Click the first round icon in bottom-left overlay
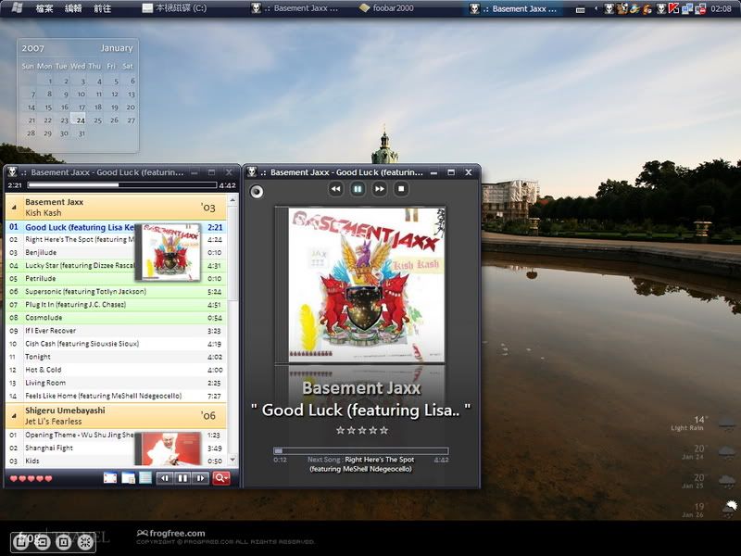 click(20, 542)
